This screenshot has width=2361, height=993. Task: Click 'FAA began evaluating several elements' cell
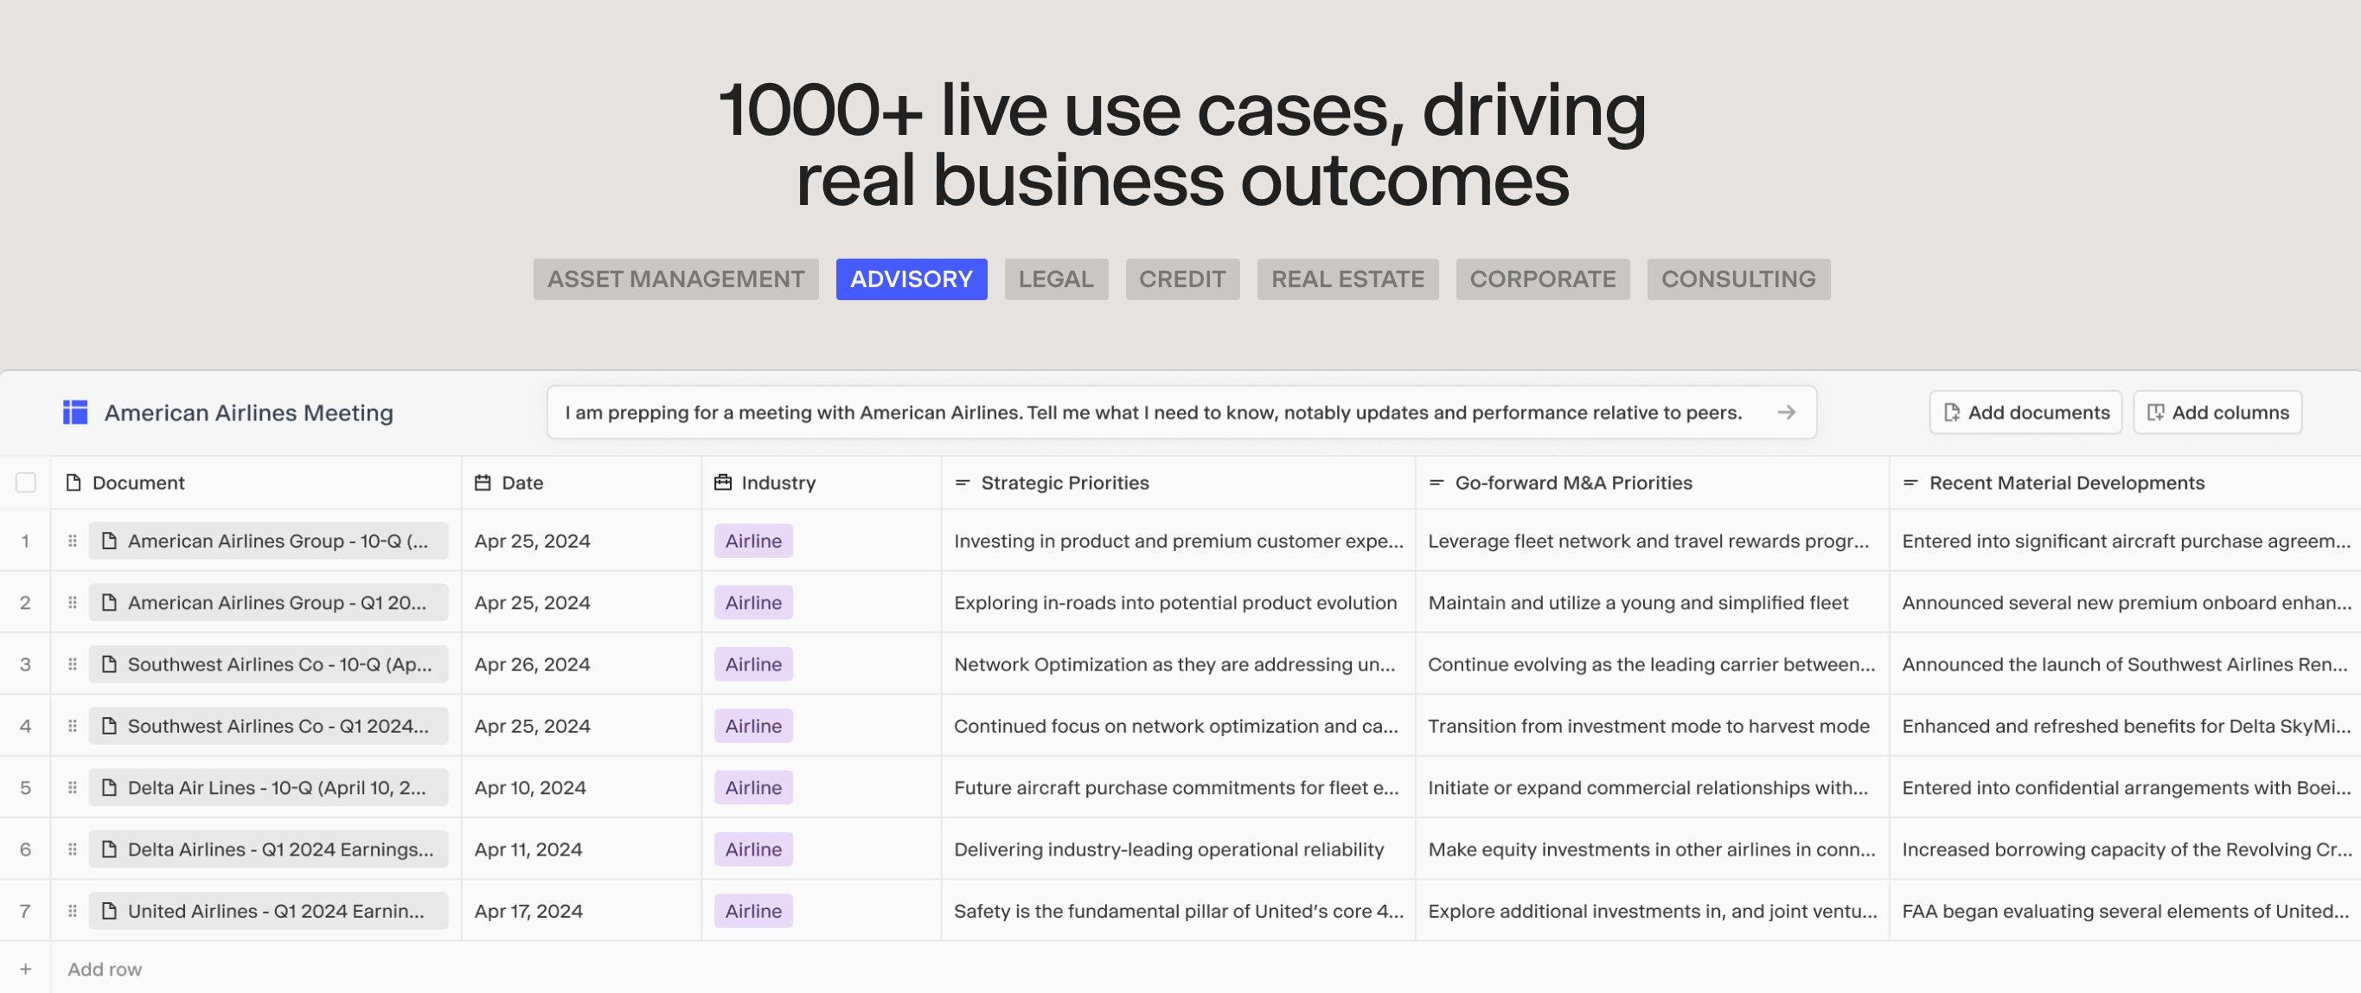pyautogui.click(x=2126, y=911)
